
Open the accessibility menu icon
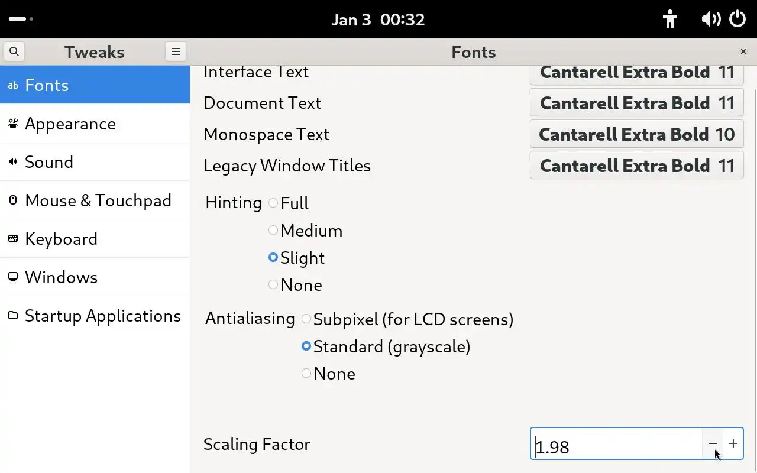pyautogui.click(x=669, y=19)
